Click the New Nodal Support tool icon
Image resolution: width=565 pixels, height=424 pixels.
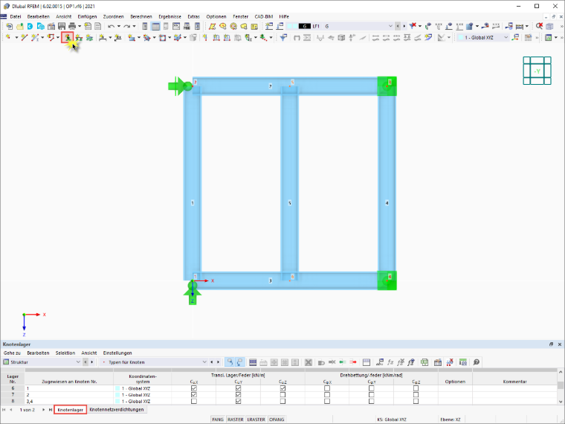68,37
